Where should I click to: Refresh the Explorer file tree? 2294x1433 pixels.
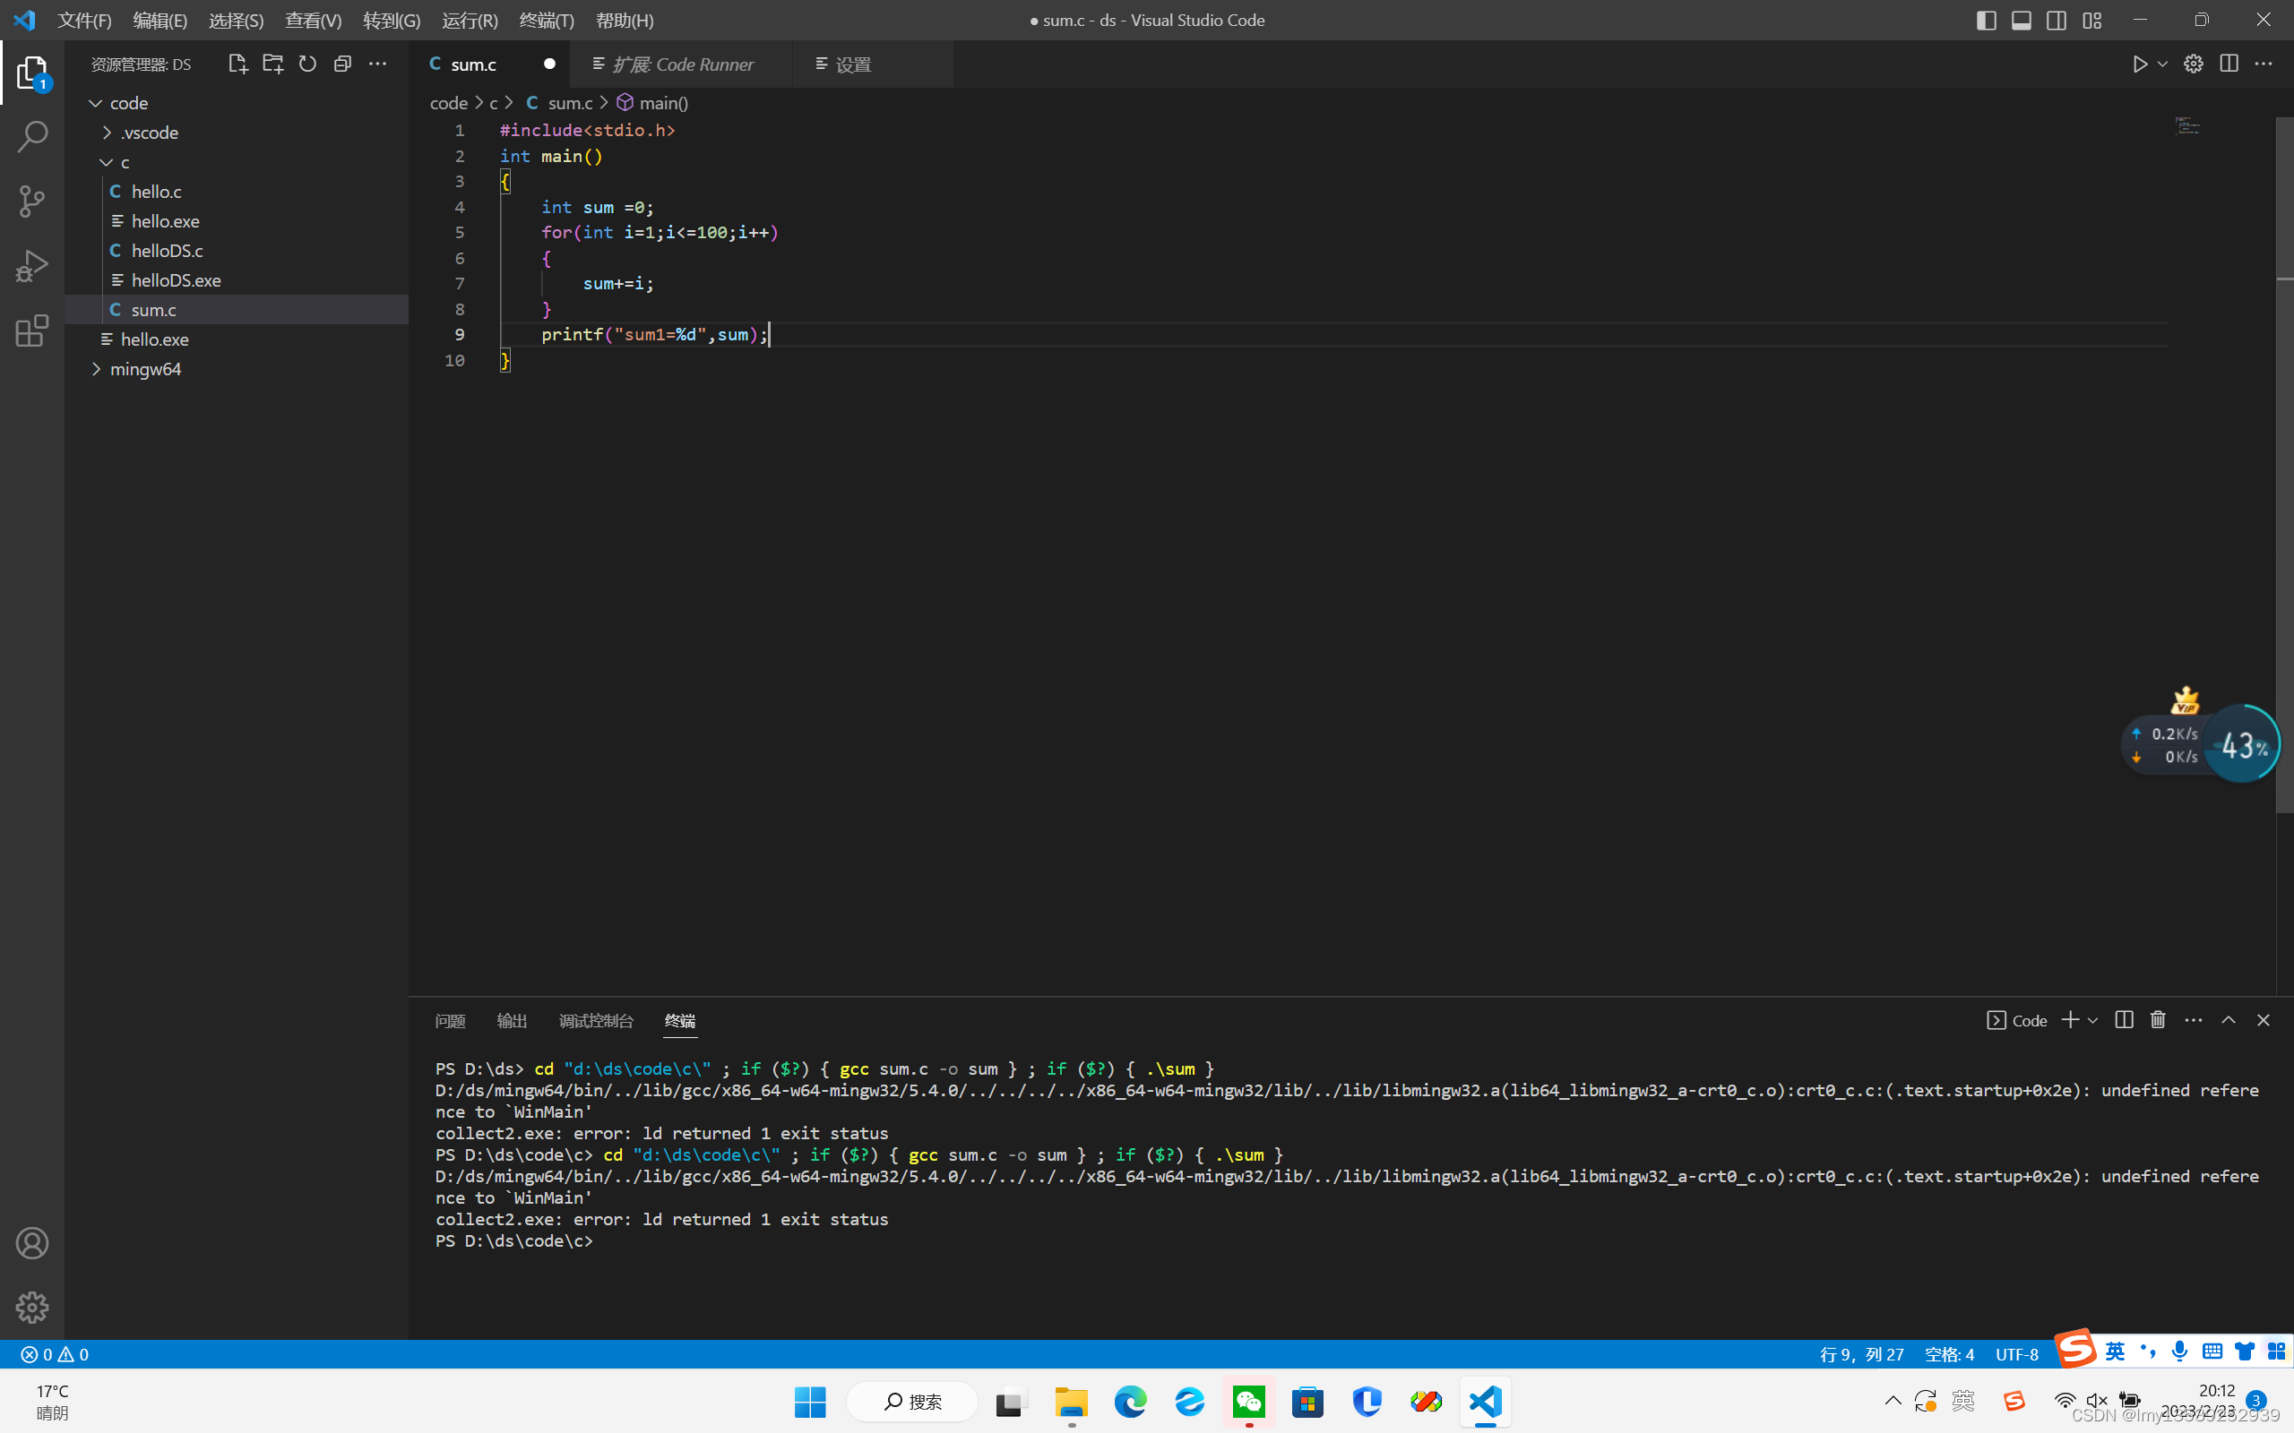pyautogui.click(x=308, y=64)
